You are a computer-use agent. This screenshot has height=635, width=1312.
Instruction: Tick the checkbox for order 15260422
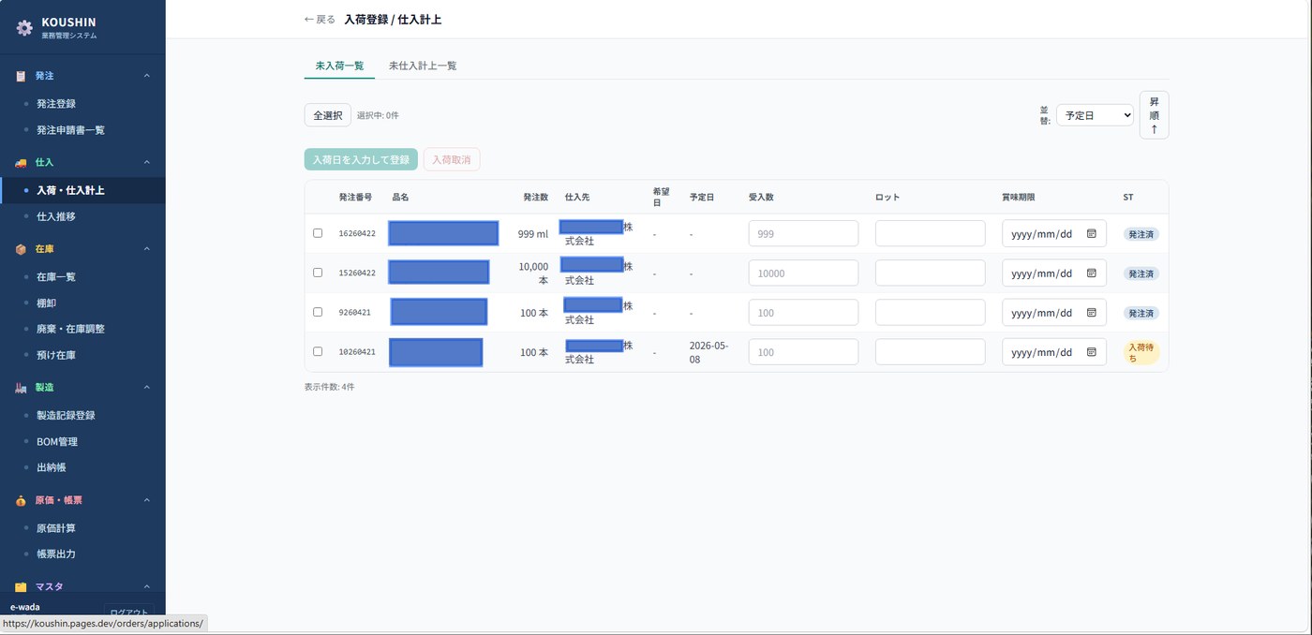tap(318, 273)
